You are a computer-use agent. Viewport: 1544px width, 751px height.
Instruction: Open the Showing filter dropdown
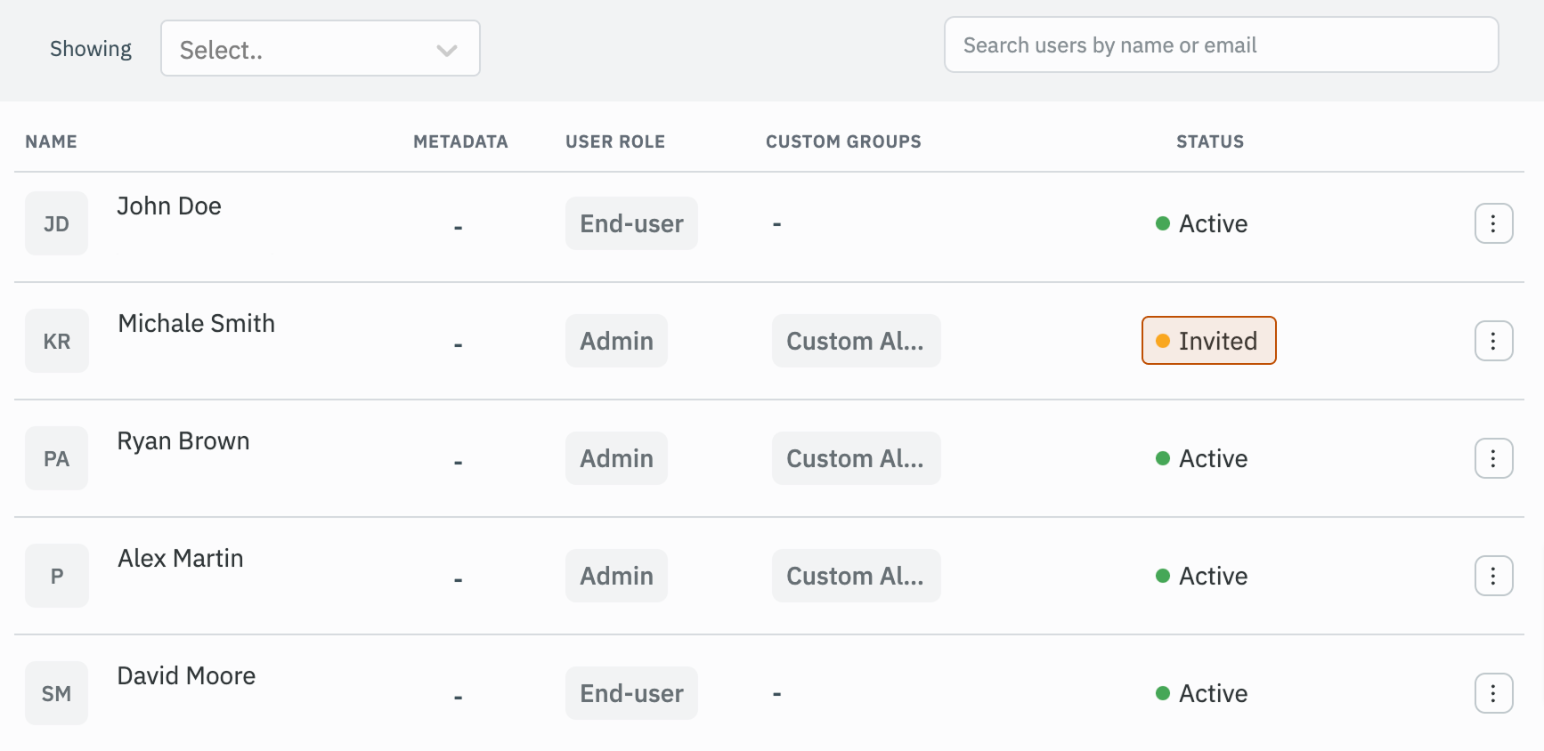click(x=320, y=49)
